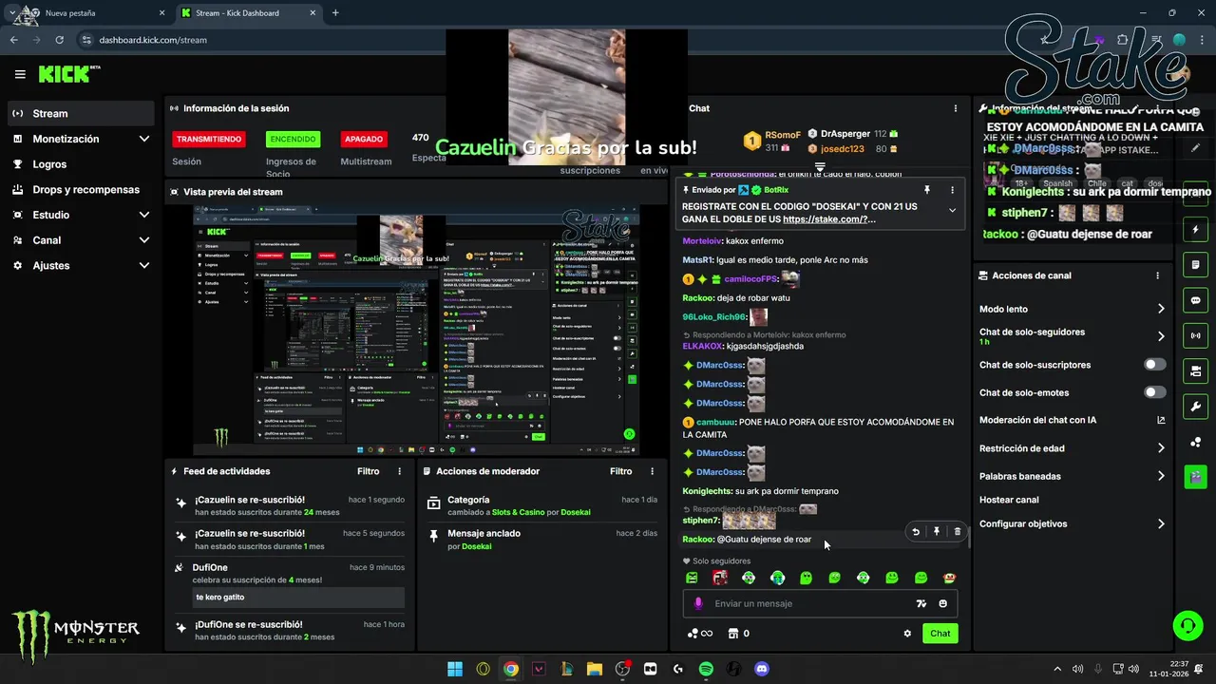Click the lightning bolt icon in right rail
The width and height of the screenshot is (1216, 684).
1195,230
